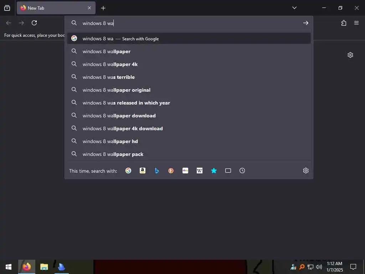Close the New Tab tab

pos(89,8)
